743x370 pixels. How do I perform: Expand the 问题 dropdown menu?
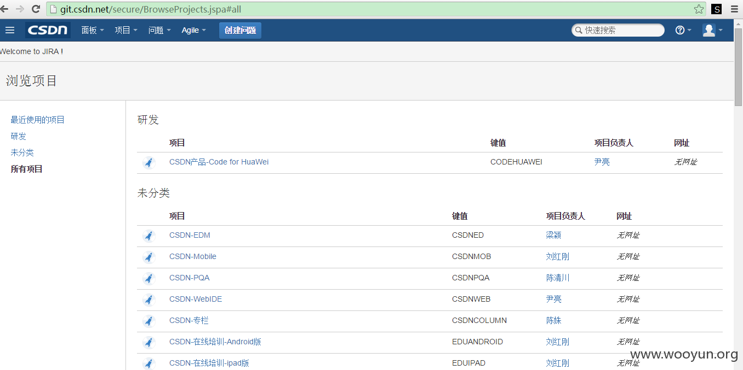(x=159, y=30)
